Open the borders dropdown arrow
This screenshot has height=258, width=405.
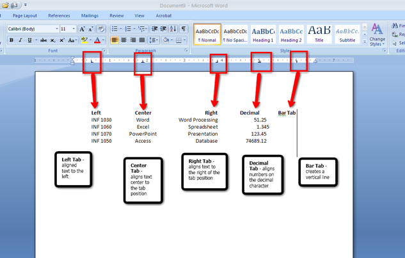185,40
